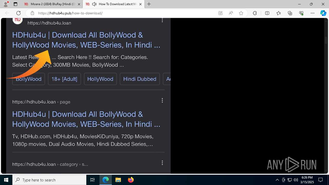This screenshot has width=329, height=185.
Task: Open the tab actions menu icon
Action: [15, 4]
